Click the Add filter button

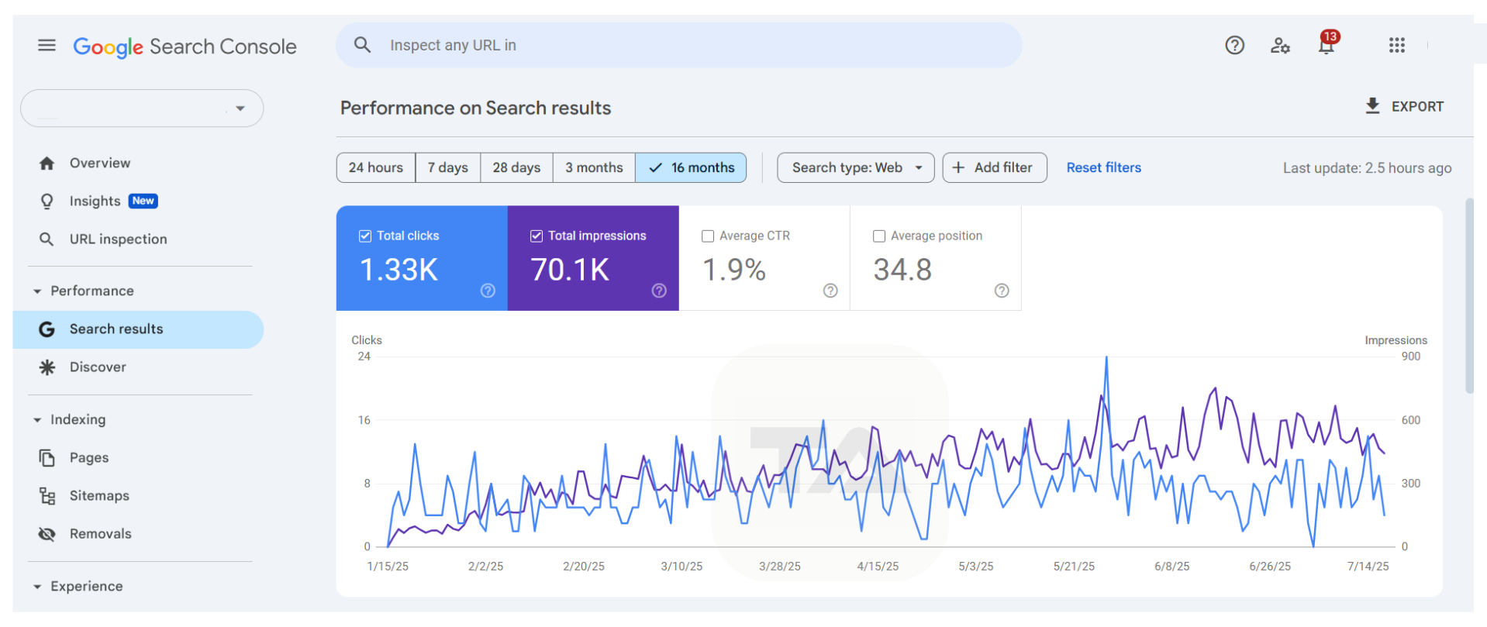[x=994, y=168]
